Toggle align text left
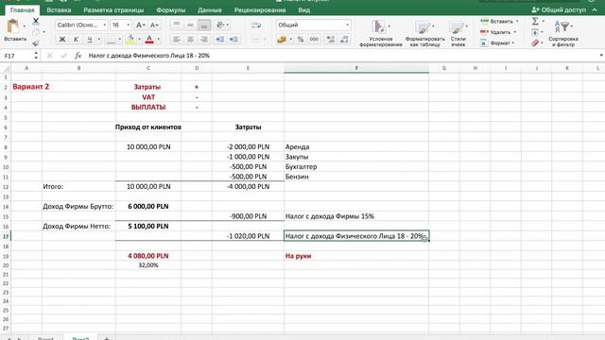 click(x=177, y=40)
